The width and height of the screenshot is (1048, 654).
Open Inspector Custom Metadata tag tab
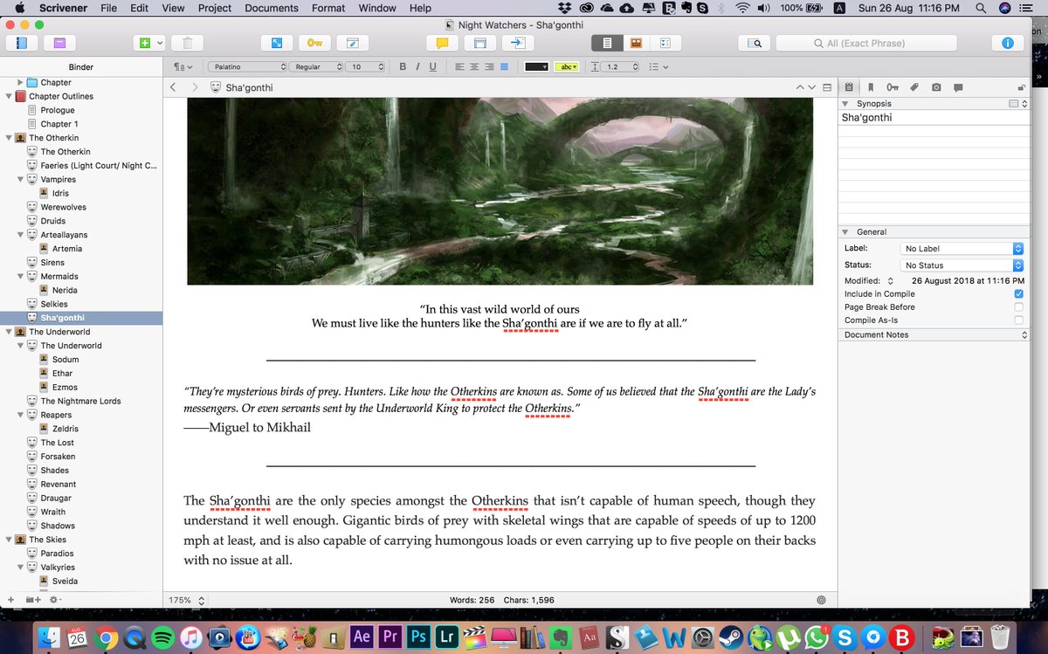[914, 87]
